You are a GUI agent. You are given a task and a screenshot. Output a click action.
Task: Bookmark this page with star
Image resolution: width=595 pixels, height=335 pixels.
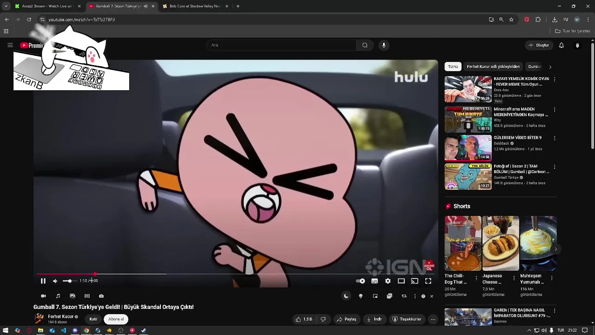[511, 20]
